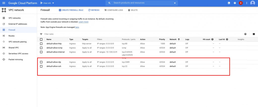
Task: Click the Google Cloud Platform logo text
Action: (x=23, y=3)
